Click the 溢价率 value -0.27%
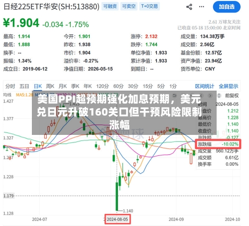249x226 pixels. (x=91, y=61)
